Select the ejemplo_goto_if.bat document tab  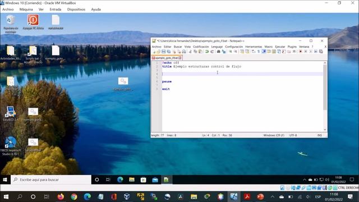[x=167, y=58]
